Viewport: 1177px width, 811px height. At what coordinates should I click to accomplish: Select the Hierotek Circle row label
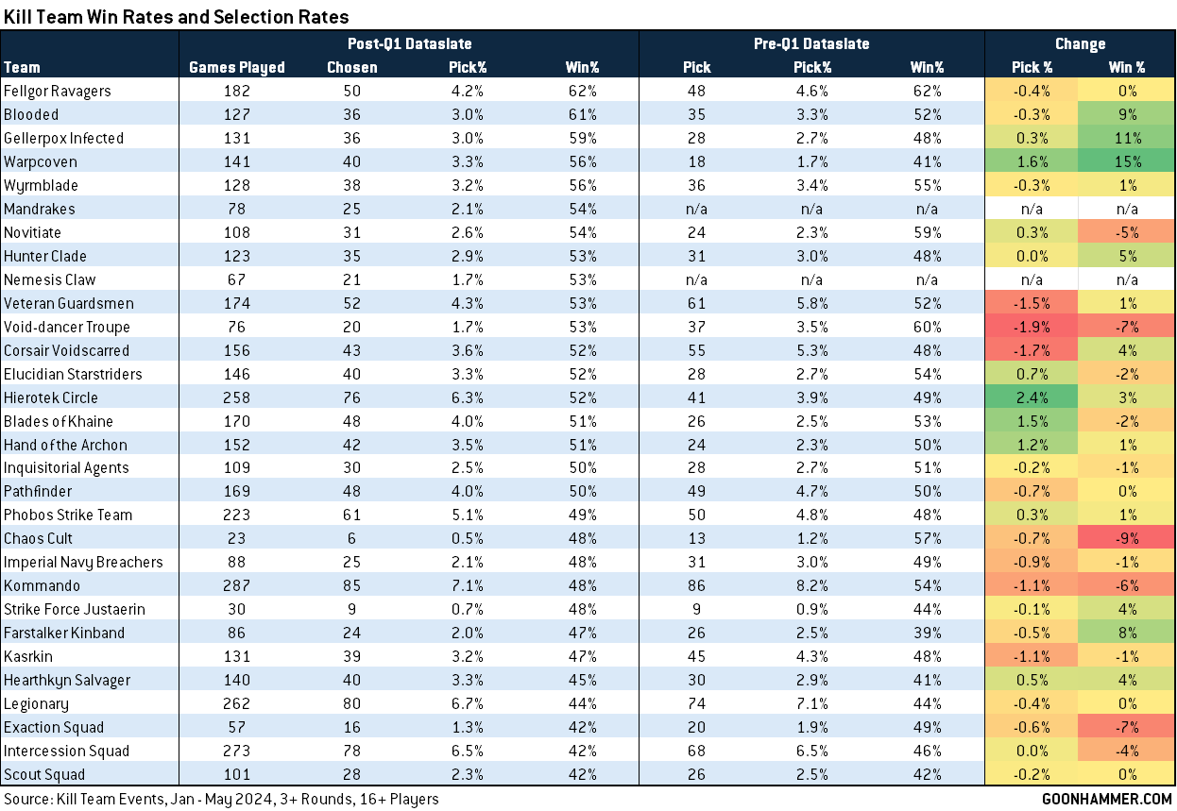point(51,397)
